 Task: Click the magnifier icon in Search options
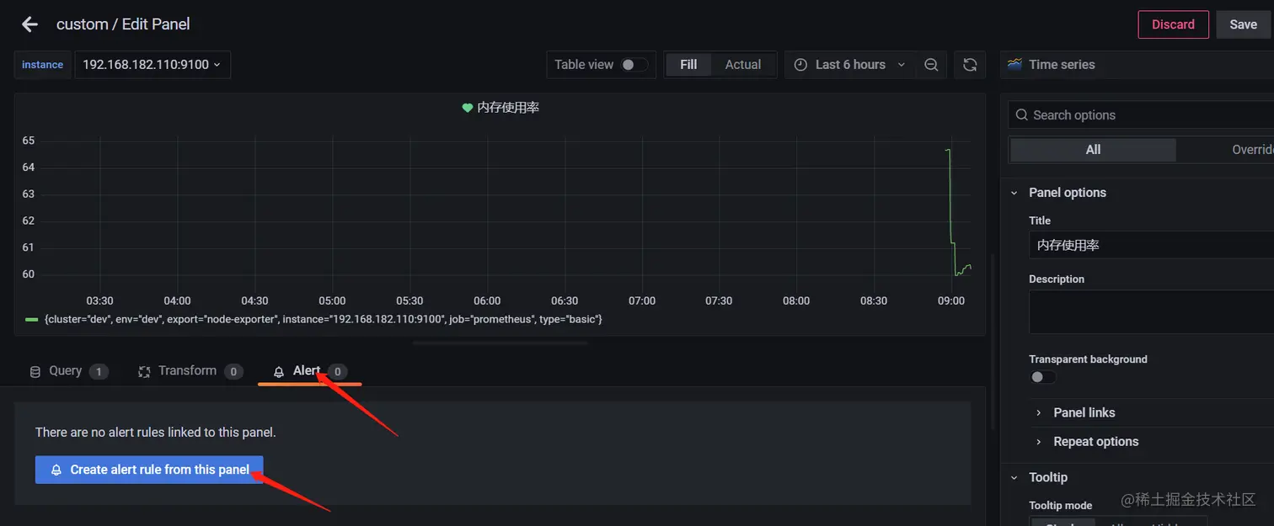point(1022,115)
